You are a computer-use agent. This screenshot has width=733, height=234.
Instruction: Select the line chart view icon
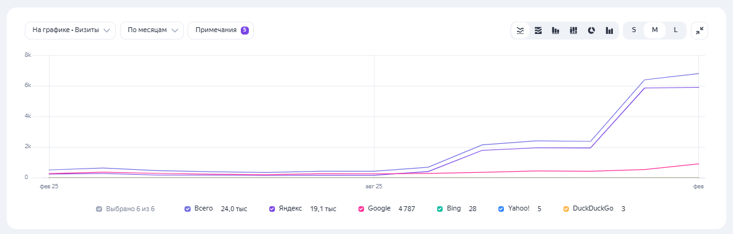click(520, 30)
